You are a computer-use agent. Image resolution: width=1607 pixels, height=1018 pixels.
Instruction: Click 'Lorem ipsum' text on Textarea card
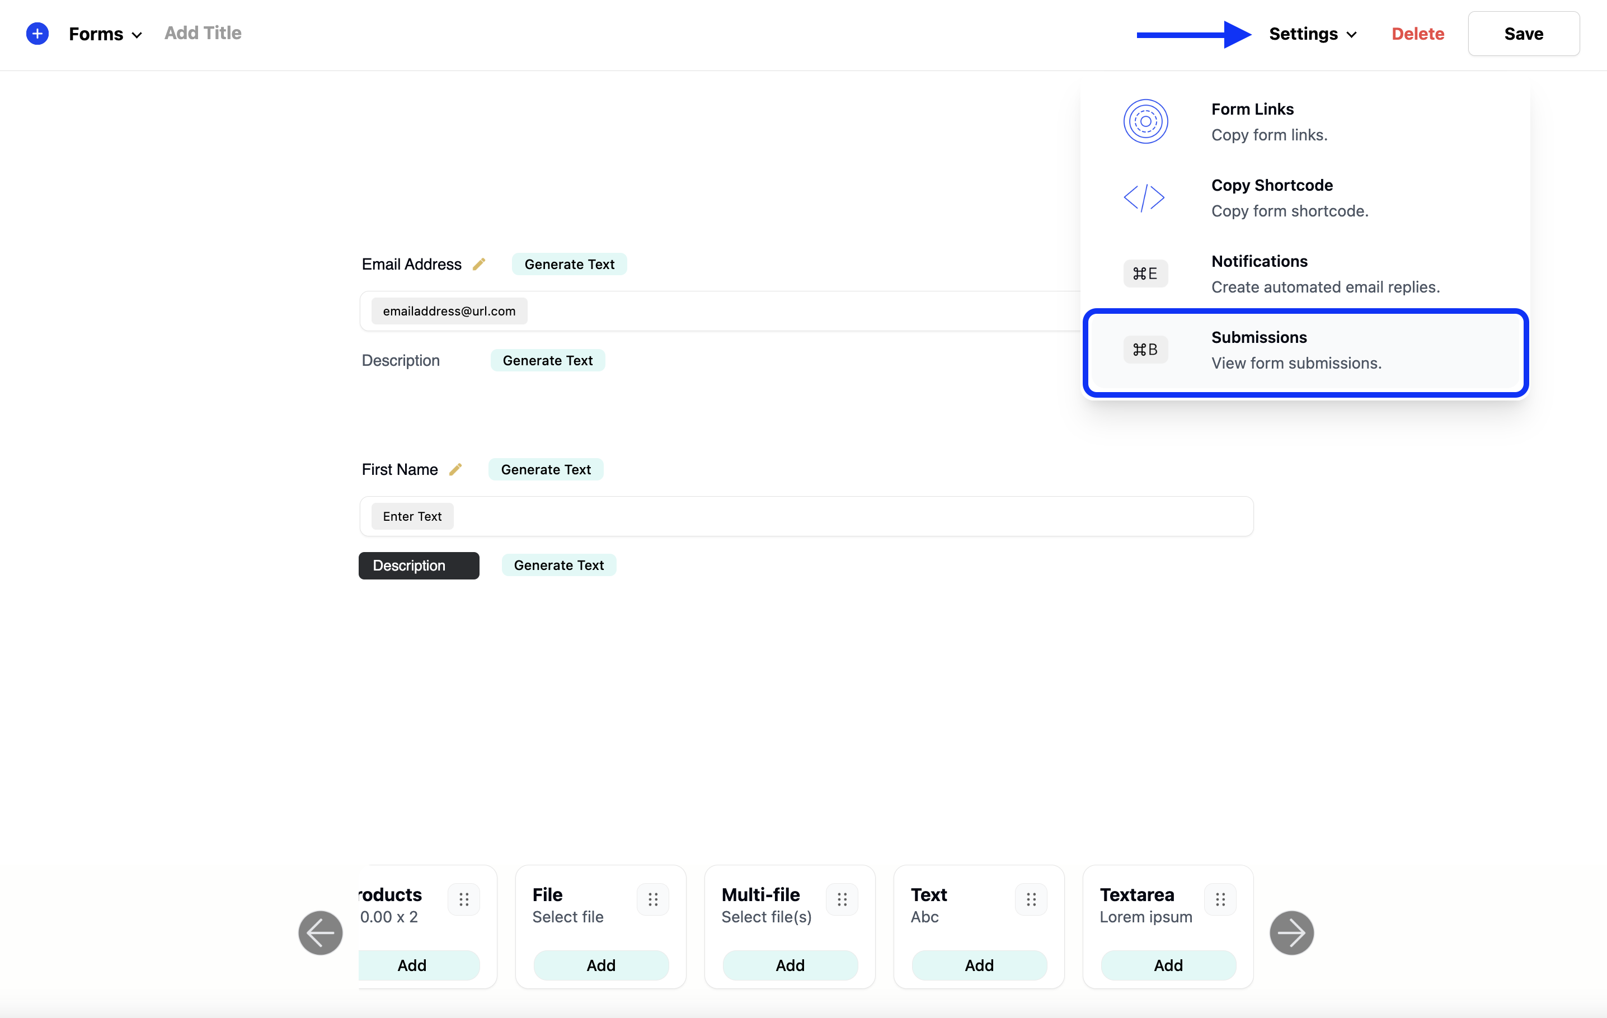click(1146, 917)
